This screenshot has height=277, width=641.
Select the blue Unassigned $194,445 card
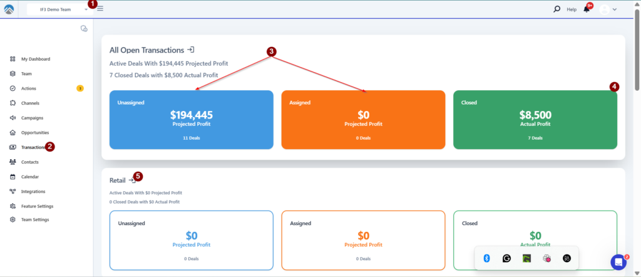[x=192, y=120]
